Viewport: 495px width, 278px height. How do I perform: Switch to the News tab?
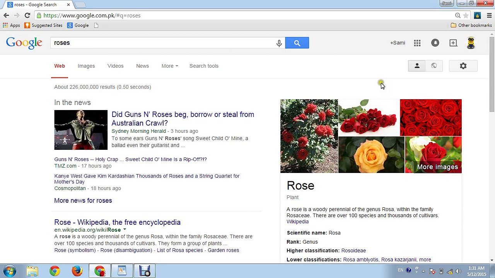tap(142, 66)
